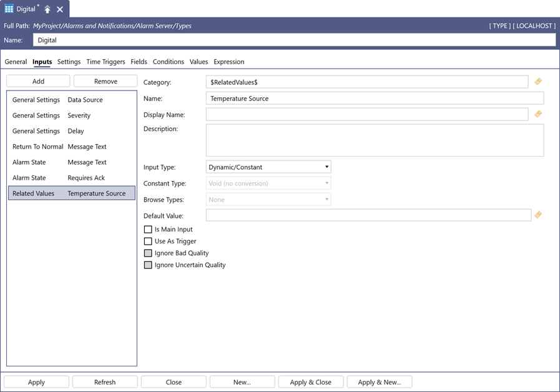Select the General Settings Severity row

tap(72, 115)
